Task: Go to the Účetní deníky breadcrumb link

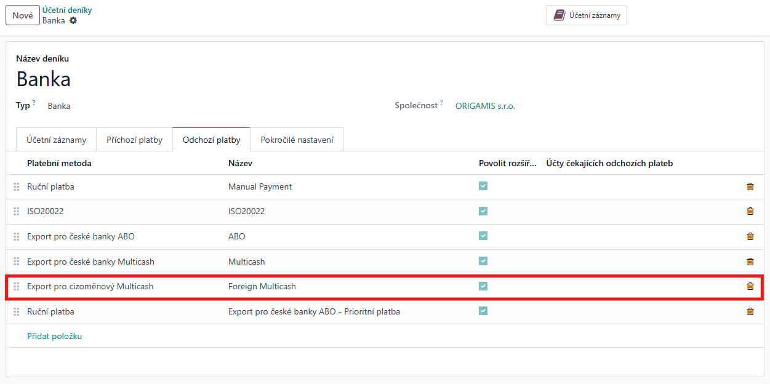Action: pos(67,10)
